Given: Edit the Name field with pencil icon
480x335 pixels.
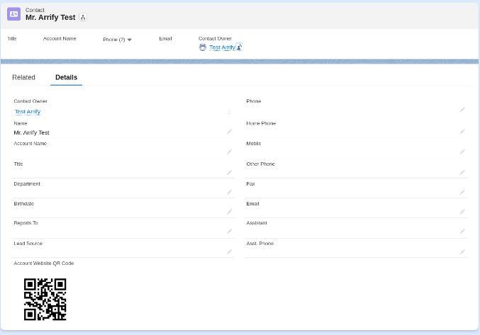Looking at the screenshot, I should (x=229, y=132).
